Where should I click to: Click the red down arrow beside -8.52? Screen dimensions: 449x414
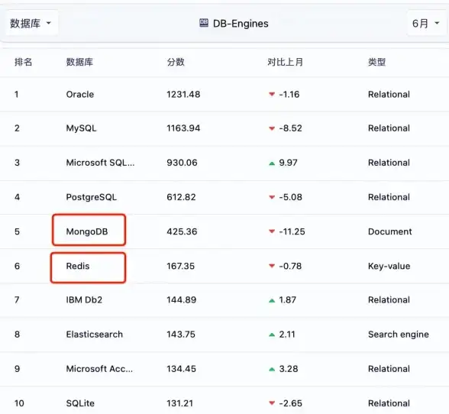tap(272, 128)
